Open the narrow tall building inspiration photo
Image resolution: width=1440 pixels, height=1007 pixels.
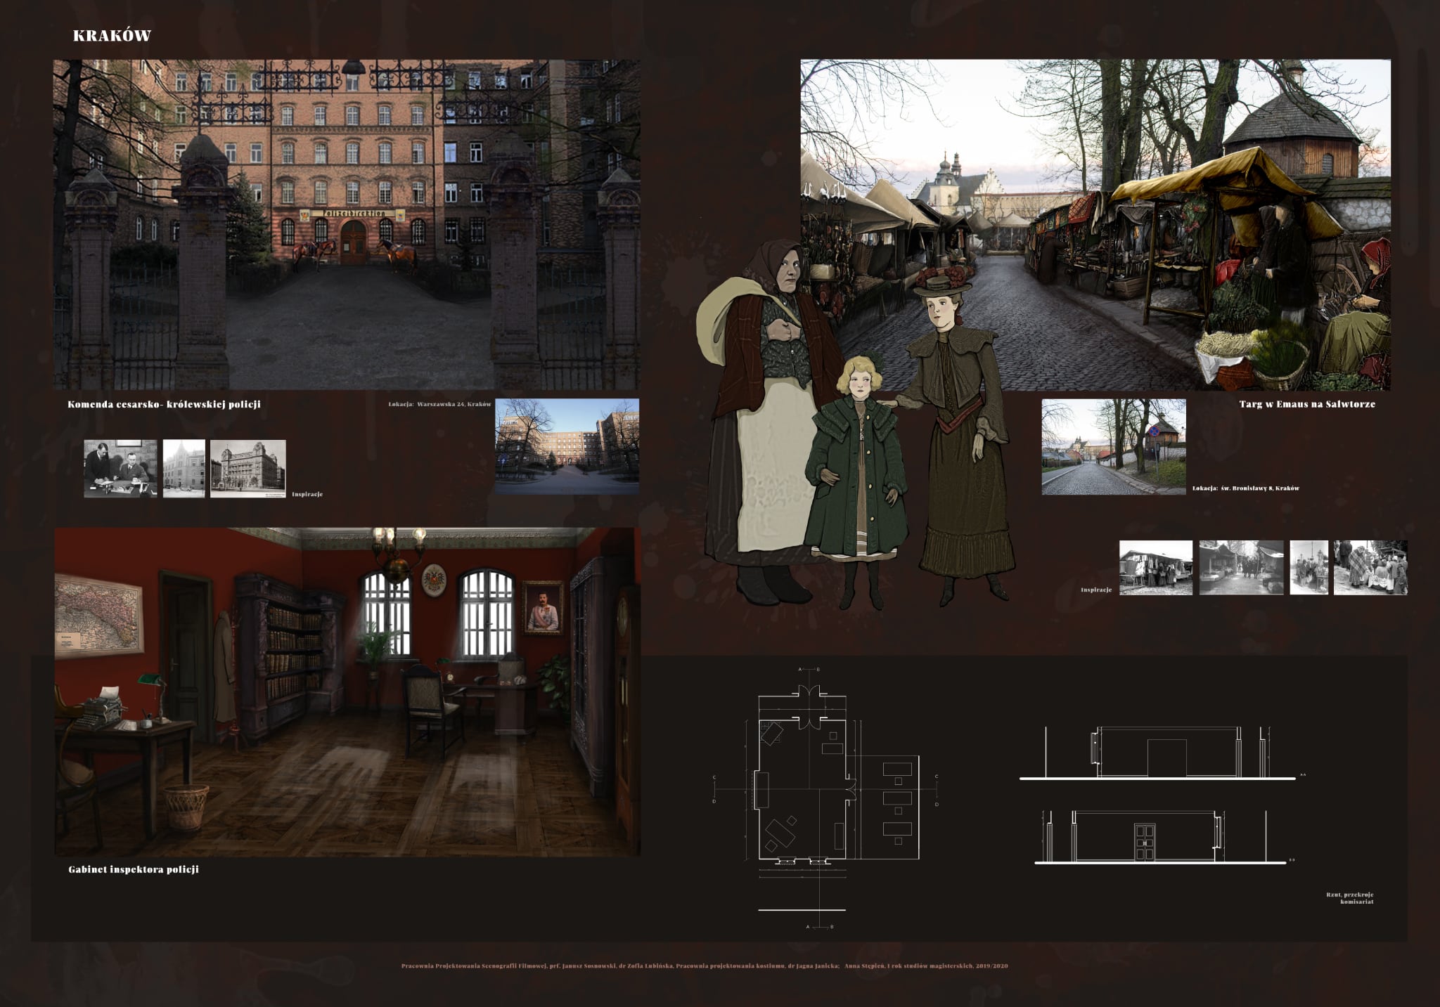(184, 469)
